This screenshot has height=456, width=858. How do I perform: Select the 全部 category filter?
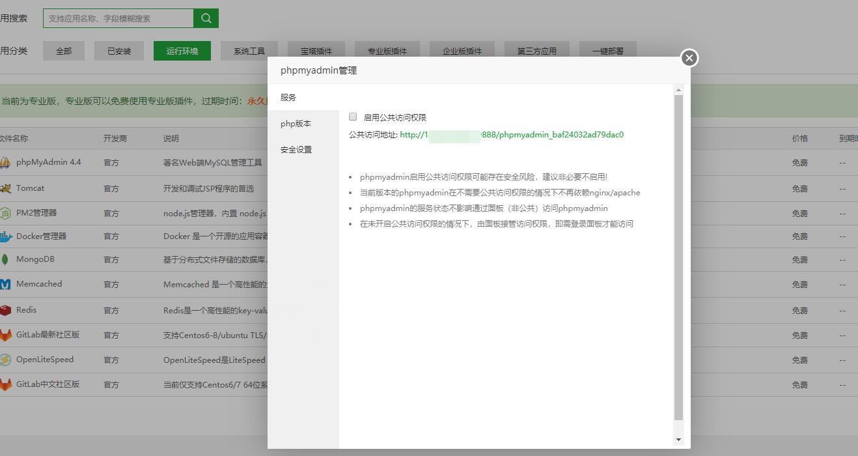[x=64, y=51]
